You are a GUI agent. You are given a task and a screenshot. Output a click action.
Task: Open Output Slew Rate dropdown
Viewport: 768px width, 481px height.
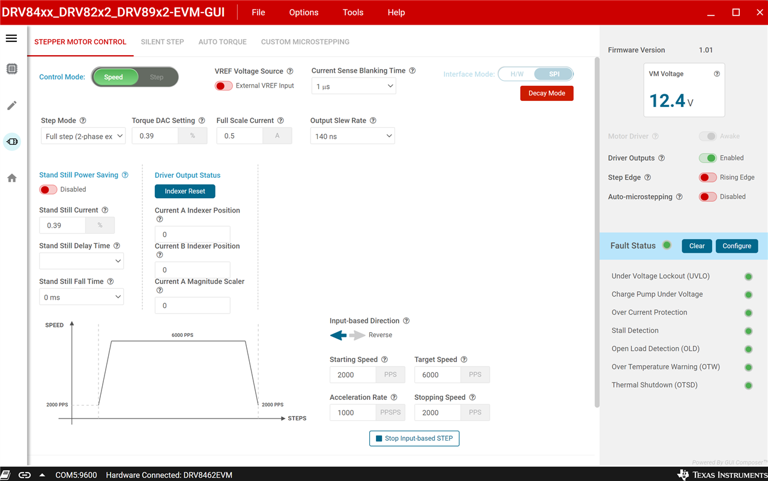pos(352,136)
